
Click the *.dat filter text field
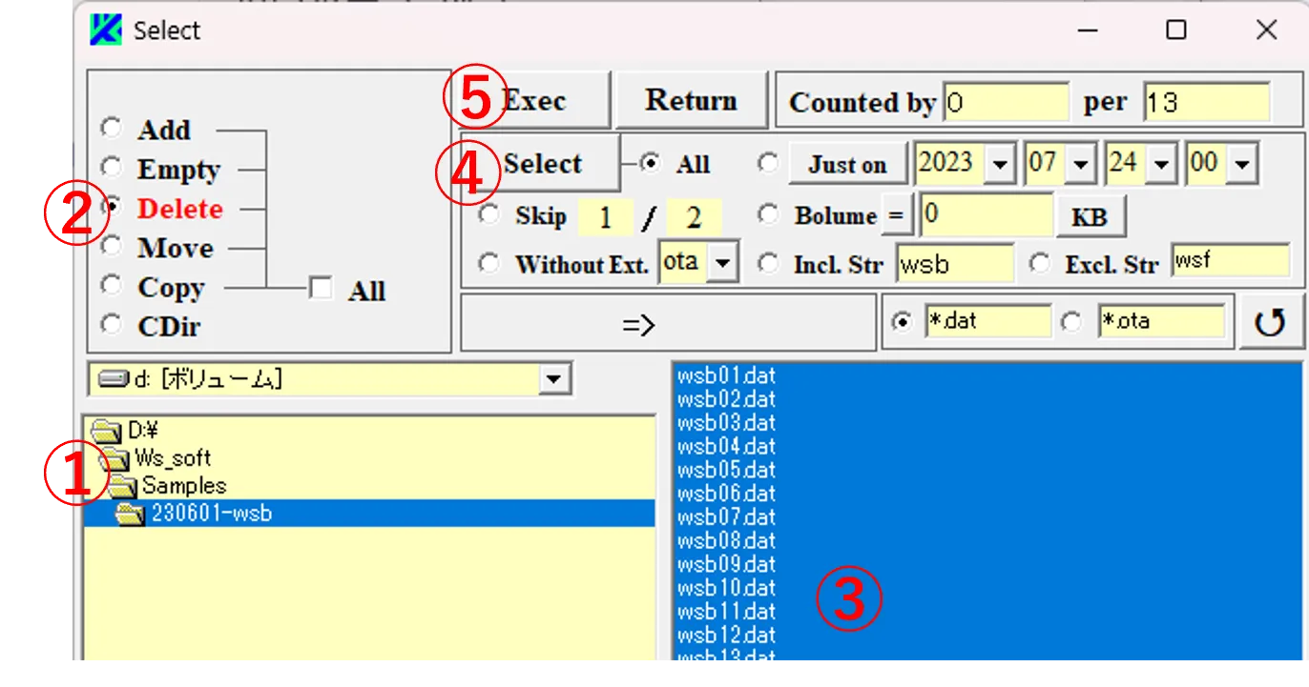pos(988,322)
